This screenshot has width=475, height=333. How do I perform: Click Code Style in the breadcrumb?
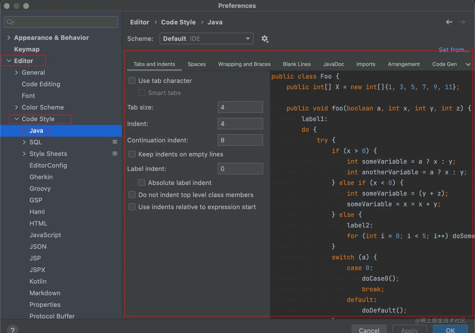pyautogui.click(x=178, y=22)
